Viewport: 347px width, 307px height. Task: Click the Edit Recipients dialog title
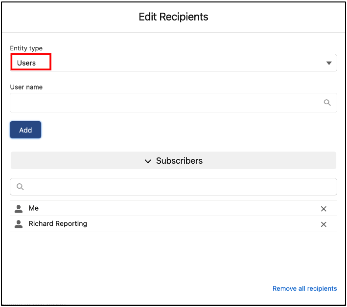click(173, 17)
